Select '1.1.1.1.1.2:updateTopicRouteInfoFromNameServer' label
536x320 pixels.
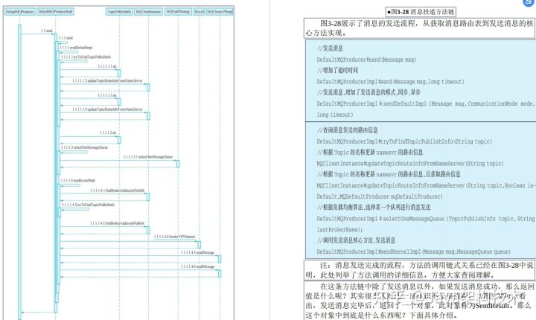coord(107,80)
